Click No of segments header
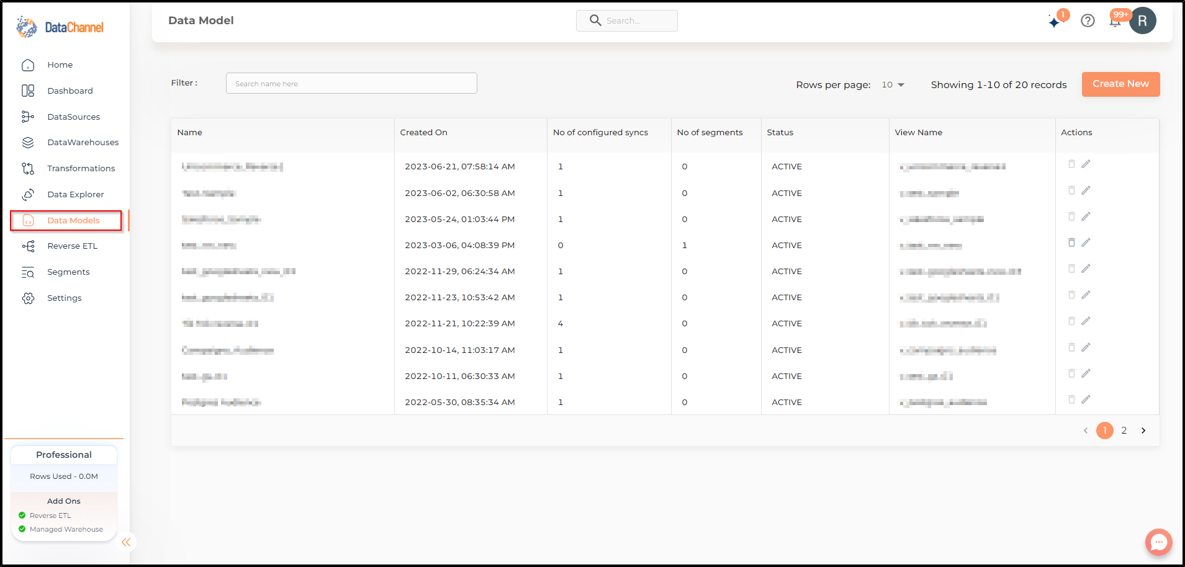Image resolution: width=1185 pixels, height=567 pixels. [710, 133]
